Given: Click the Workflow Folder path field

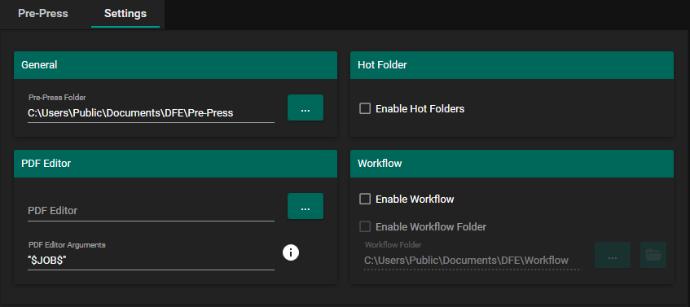Looking at the screenshot, I should [473, 260].
